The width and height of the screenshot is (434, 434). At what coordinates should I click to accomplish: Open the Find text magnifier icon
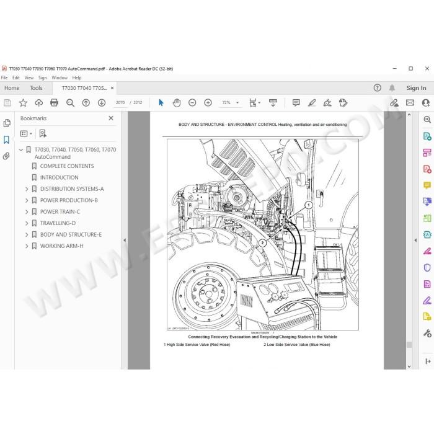[x=70, y=103]
